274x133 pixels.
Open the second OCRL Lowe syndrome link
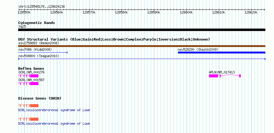(x=54, y=123)
